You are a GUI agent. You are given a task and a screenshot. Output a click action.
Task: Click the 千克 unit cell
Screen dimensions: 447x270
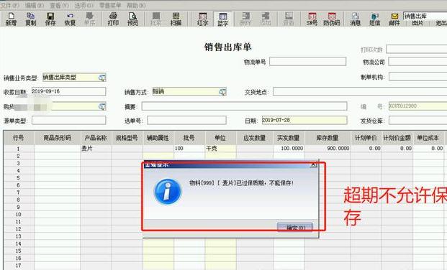[220, 149]
